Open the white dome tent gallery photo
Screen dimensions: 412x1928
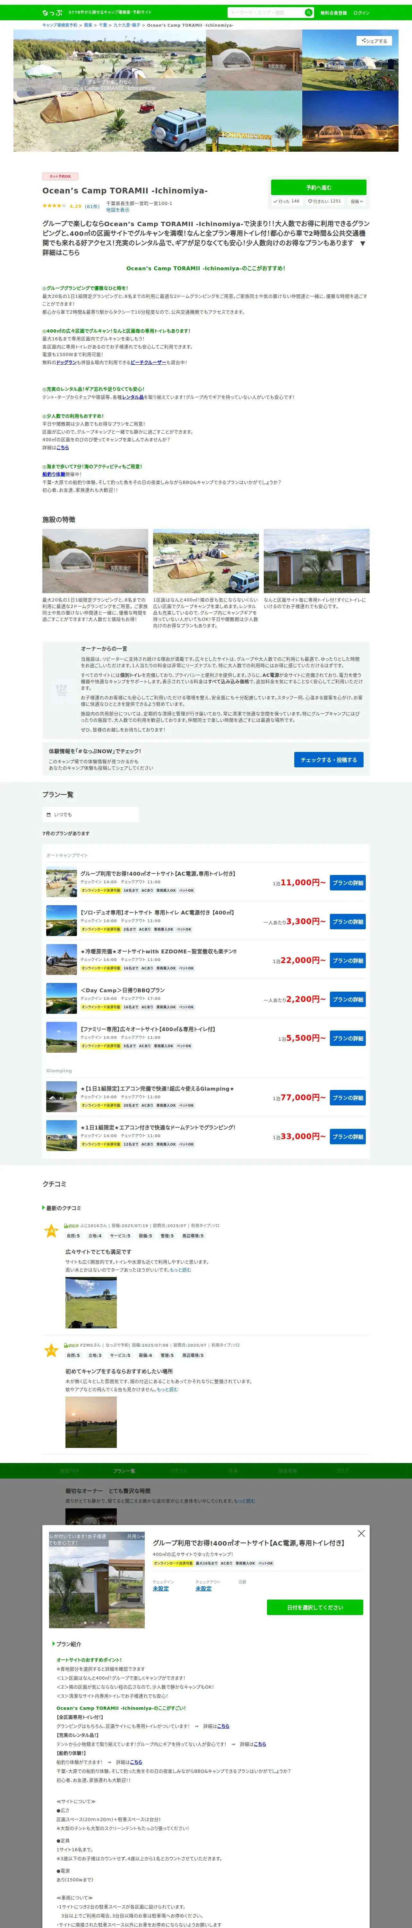coord(253,60)
